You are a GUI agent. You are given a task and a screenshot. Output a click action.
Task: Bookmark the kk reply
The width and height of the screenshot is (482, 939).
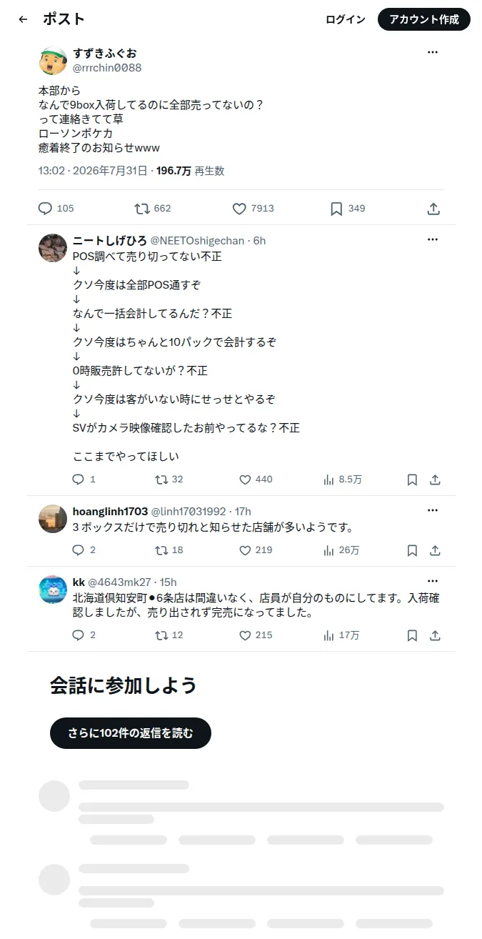pos(412,635)
